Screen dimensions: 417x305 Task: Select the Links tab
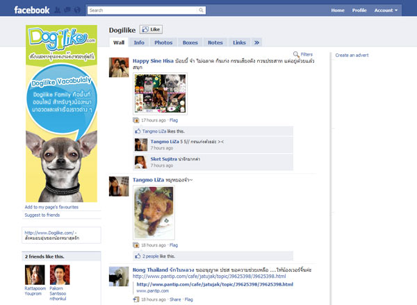[239, 42]
